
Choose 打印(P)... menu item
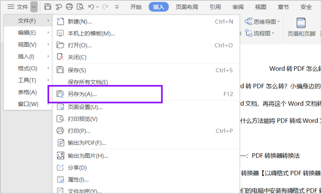(146, 131)
